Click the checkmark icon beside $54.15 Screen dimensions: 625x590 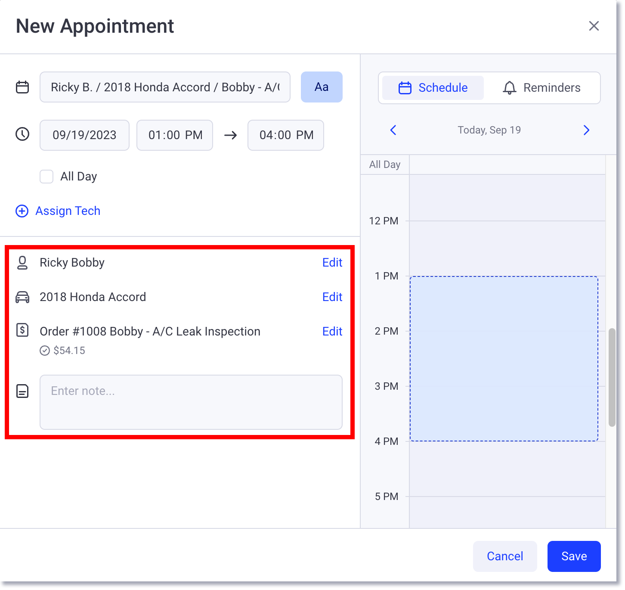[45, 350]
